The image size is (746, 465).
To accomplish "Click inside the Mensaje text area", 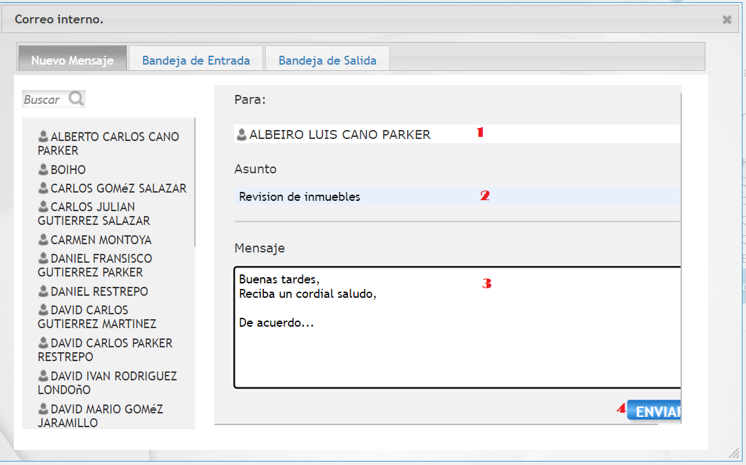I will click(455, 344).
